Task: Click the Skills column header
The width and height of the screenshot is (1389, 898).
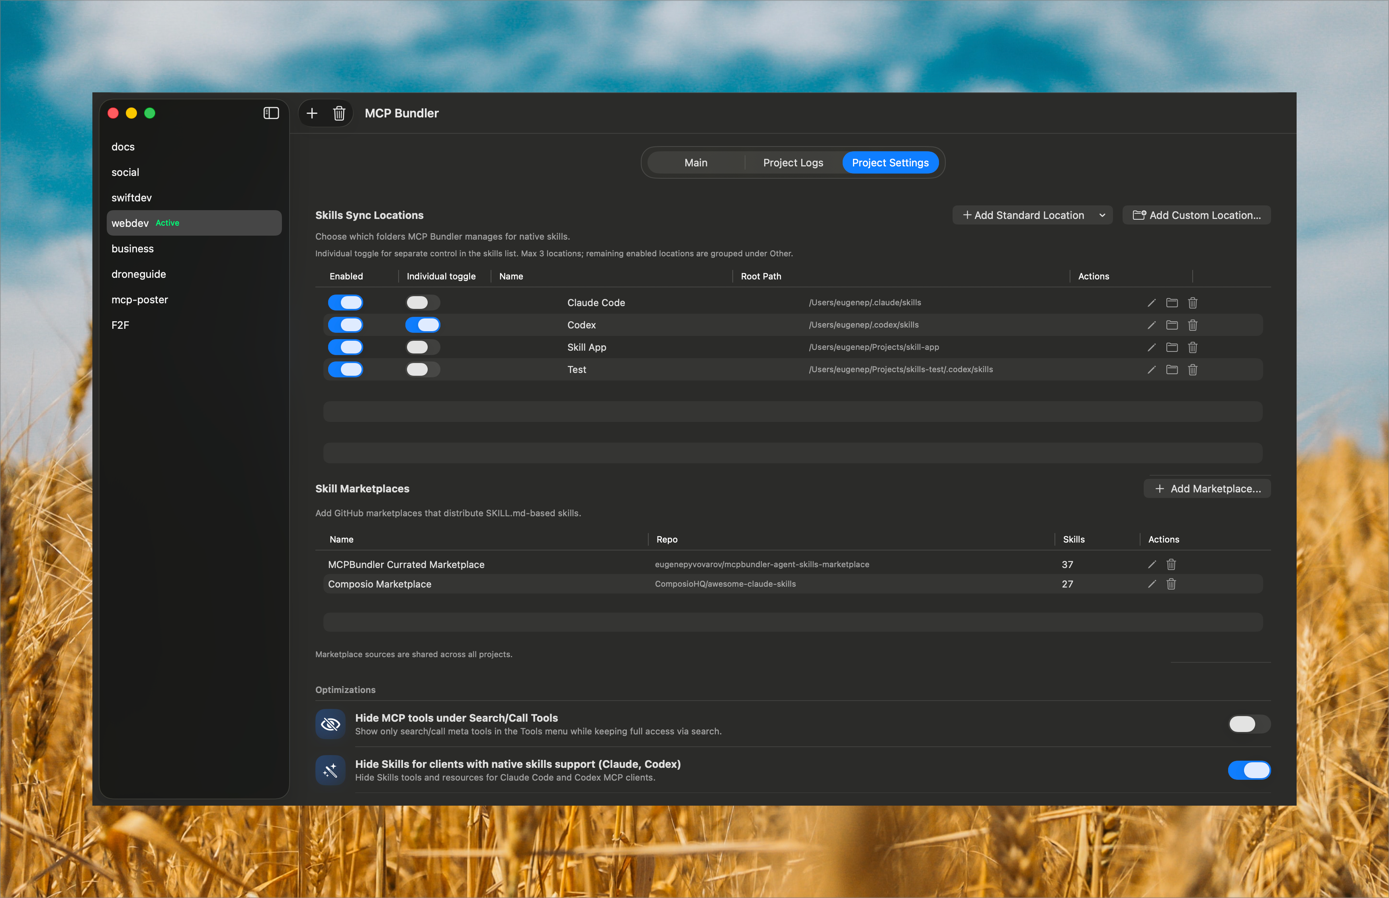Action: (x=1073, y=539)
